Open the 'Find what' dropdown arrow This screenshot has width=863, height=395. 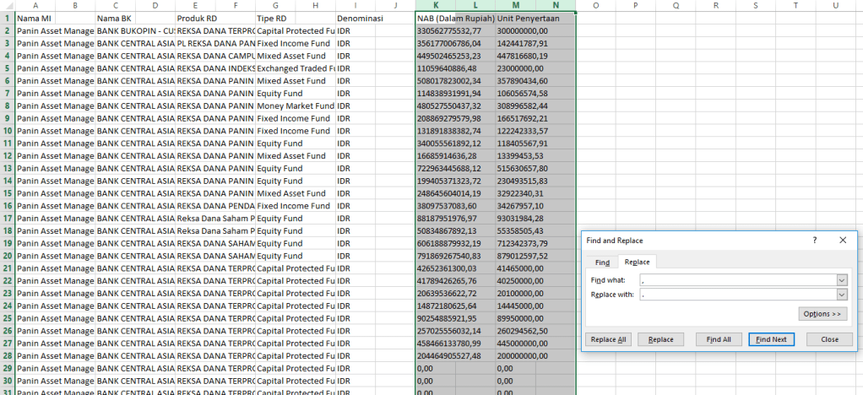[x=841, y=280]
